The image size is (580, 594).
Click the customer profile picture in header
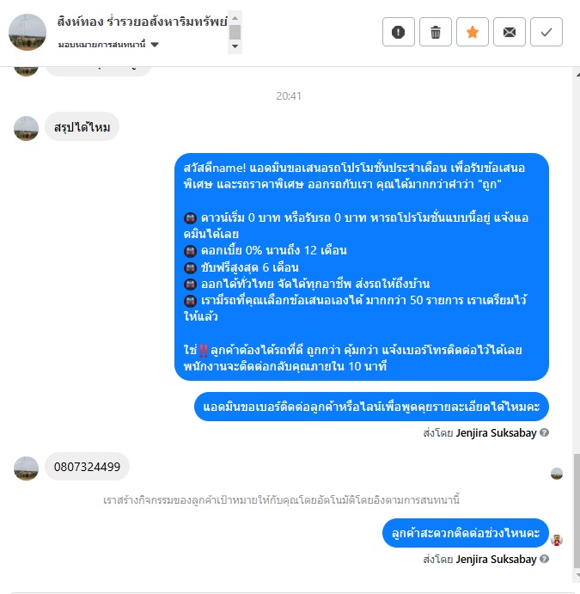pos(27,32)
